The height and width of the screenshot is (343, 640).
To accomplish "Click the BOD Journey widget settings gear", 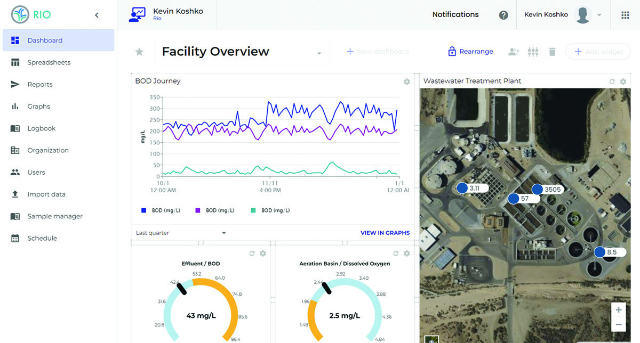I will pyautogui.click(x=407, y=81).
